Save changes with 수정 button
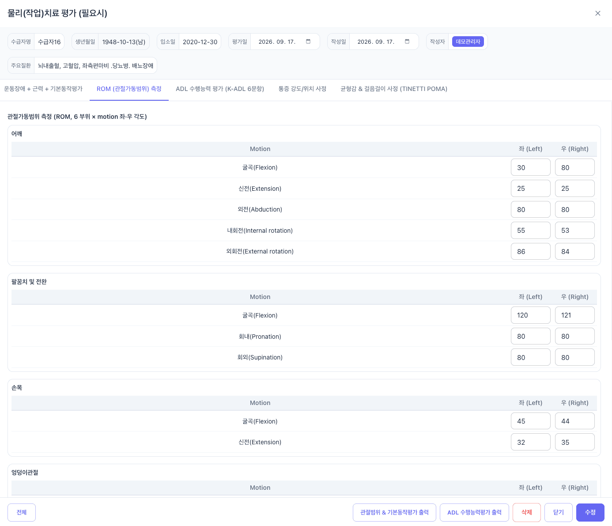Screen dimensions: 612x526 point(590,512)
